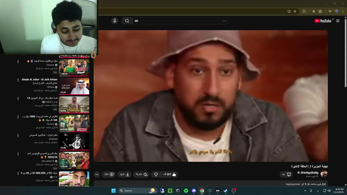The height and width of the screenshot is (195, 347).
Task: Open Spotify from the taskbar
Action: pyautogui.click(x=186, y=191)
